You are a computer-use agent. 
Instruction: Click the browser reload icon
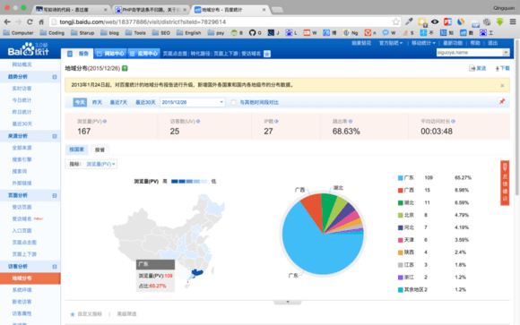click(x=30, y=21)
